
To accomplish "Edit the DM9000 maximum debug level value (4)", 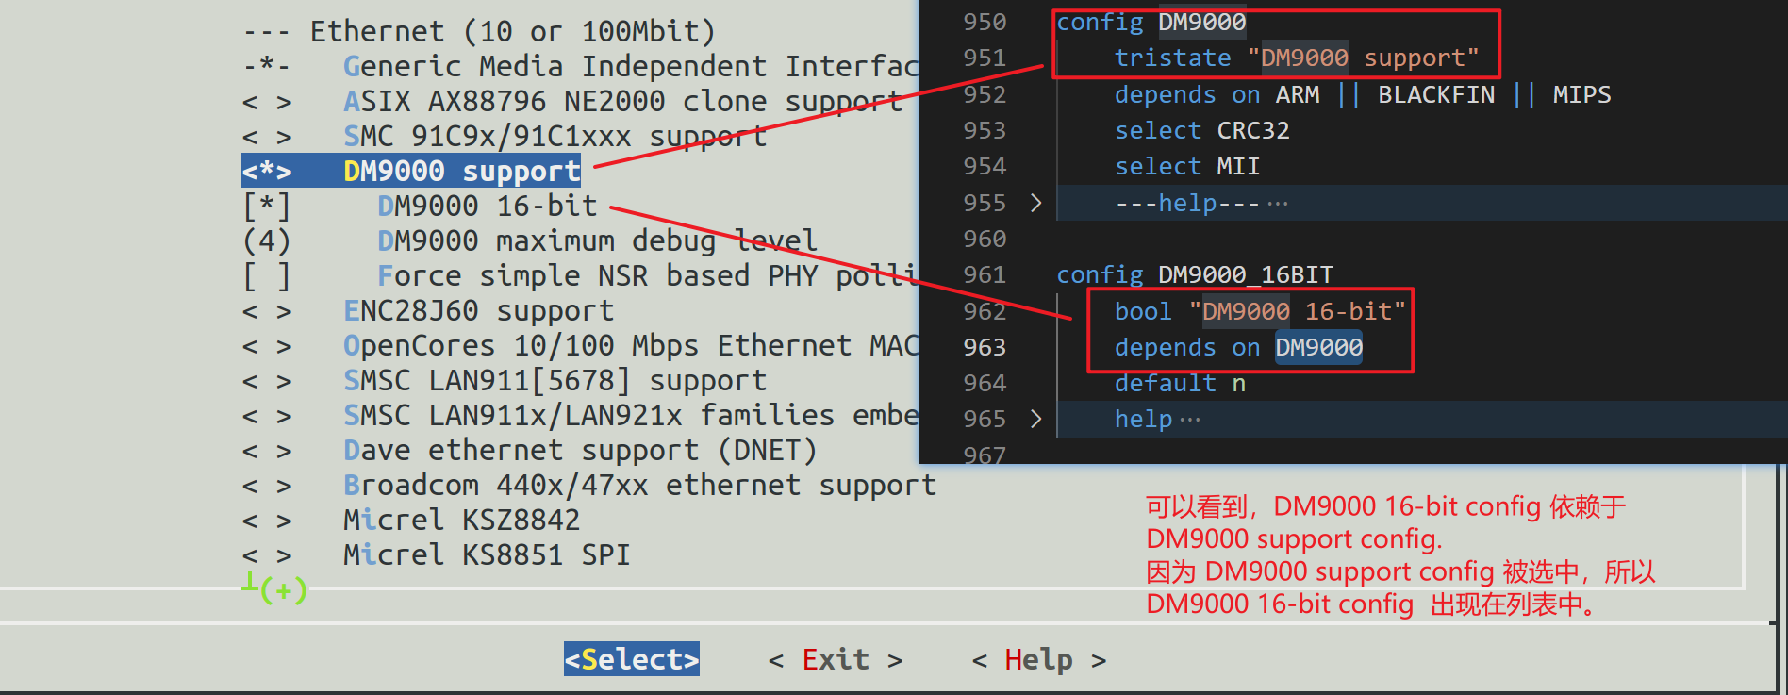I will coord(267,241).
